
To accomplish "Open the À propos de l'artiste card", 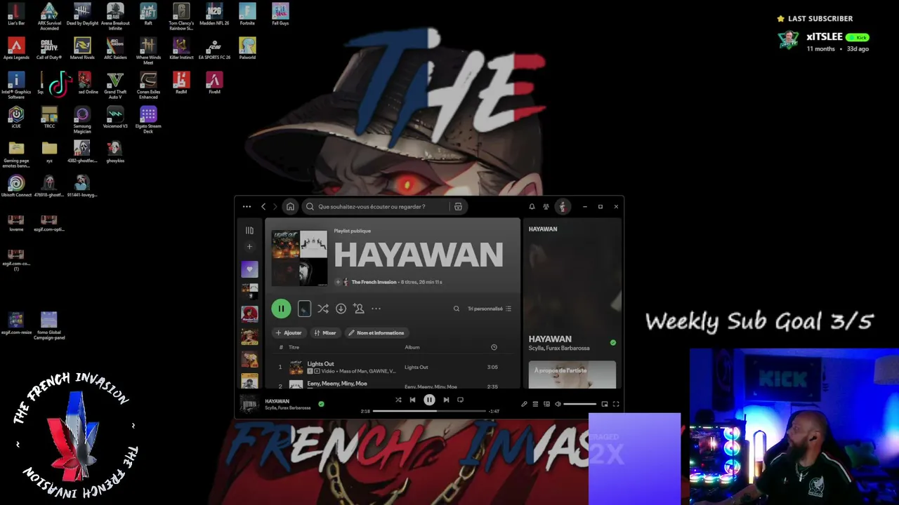I will pyautogui.click(x=572, y=375).
